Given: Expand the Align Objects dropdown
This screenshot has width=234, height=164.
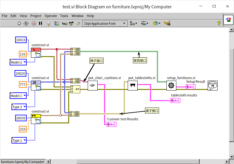Looking at the screenshot, I should (x=134, y=23).
